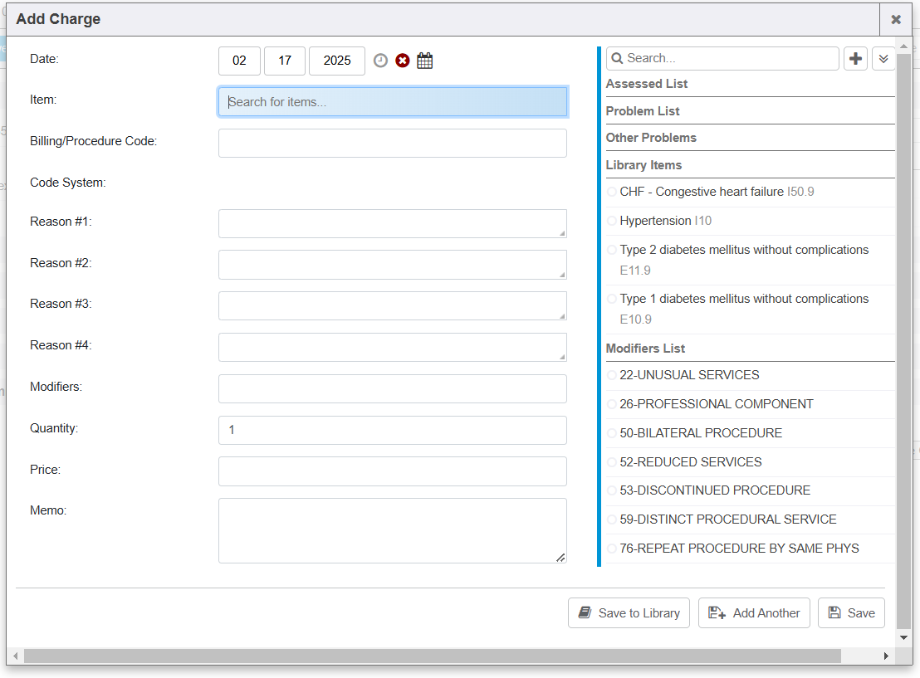Screen dimensions: 920x678
Task: Expand the Problem List section
Action: [x=643, y=111]
